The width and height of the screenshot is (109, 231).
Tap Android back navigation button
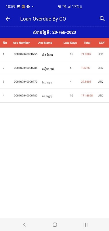pyautogui.click(x=24, y=225)
